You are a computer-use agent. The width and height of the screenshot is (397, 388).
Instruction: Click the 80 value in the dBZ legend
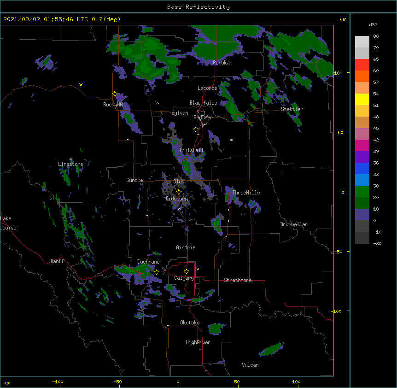click(376, 36)
